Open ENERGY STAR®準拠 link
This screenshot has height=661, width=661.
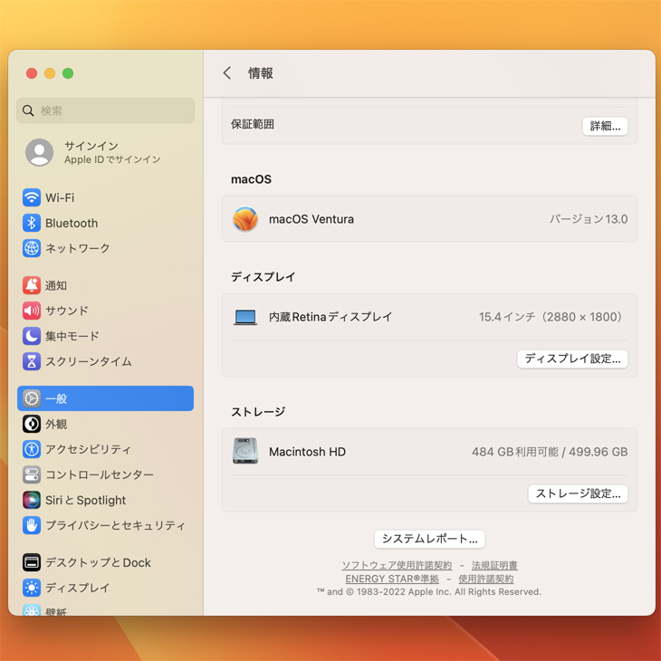[x=392, y=579]
